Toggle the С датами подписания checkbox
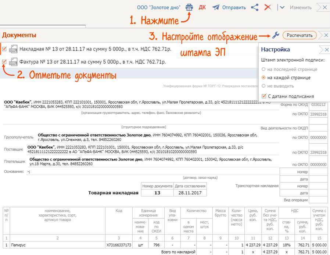This screenshot has height=255, width=330. [264, 96]
